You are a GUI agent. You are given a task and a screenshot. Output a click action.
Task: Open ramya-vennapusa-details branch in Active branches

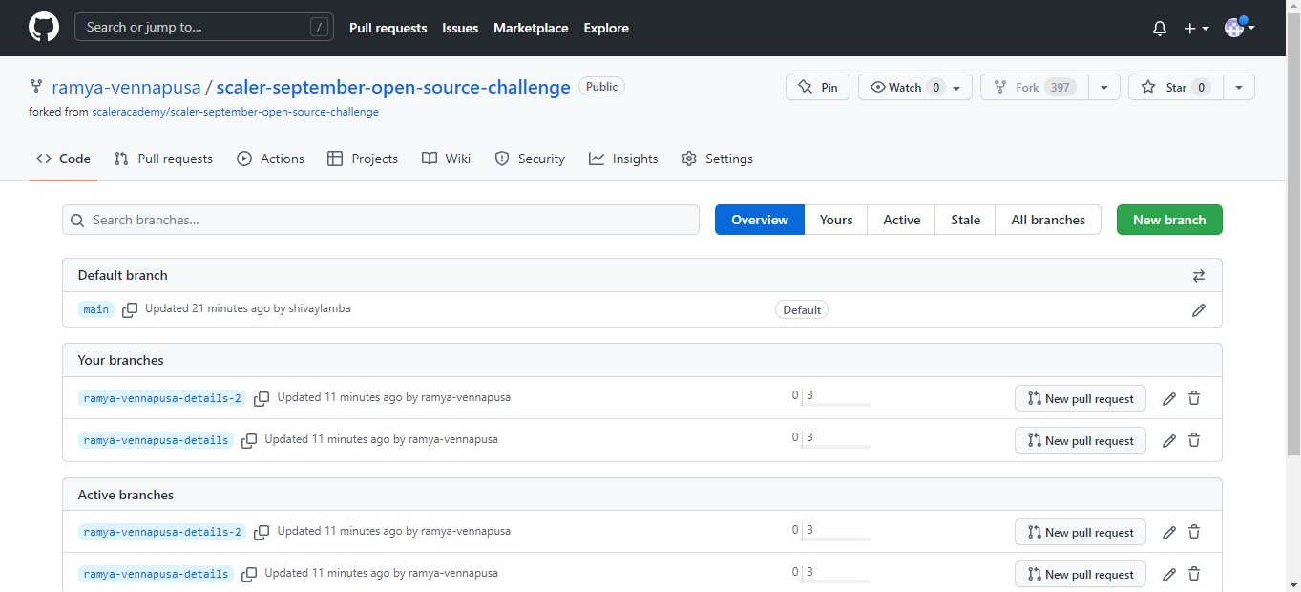(157, 574)
